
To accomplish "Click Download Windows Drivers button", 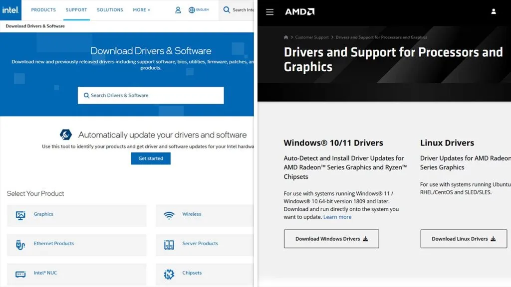I will click(x=331, y=239).
